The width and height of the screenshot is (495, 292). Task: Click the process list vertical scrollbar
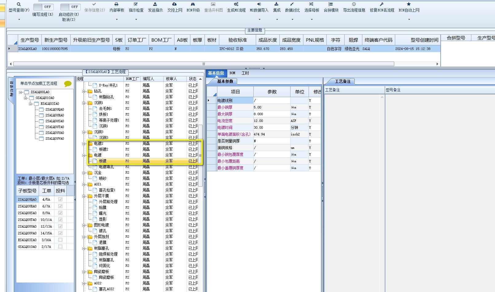point(200,155)
